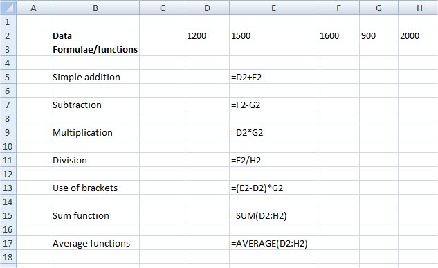Select column E header
Viewport: 438px width, 268px height.
pyautogui.click(x=274, y=8)
